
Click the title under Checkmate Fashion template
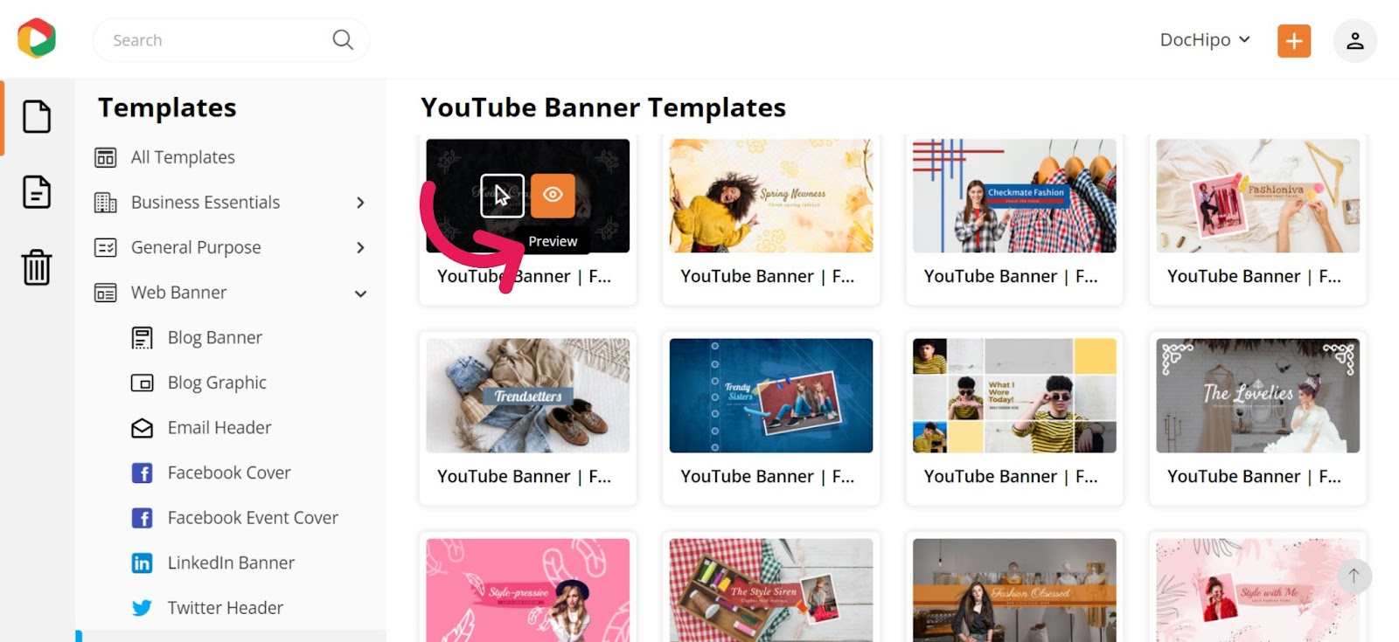(x=1011, y=277)
